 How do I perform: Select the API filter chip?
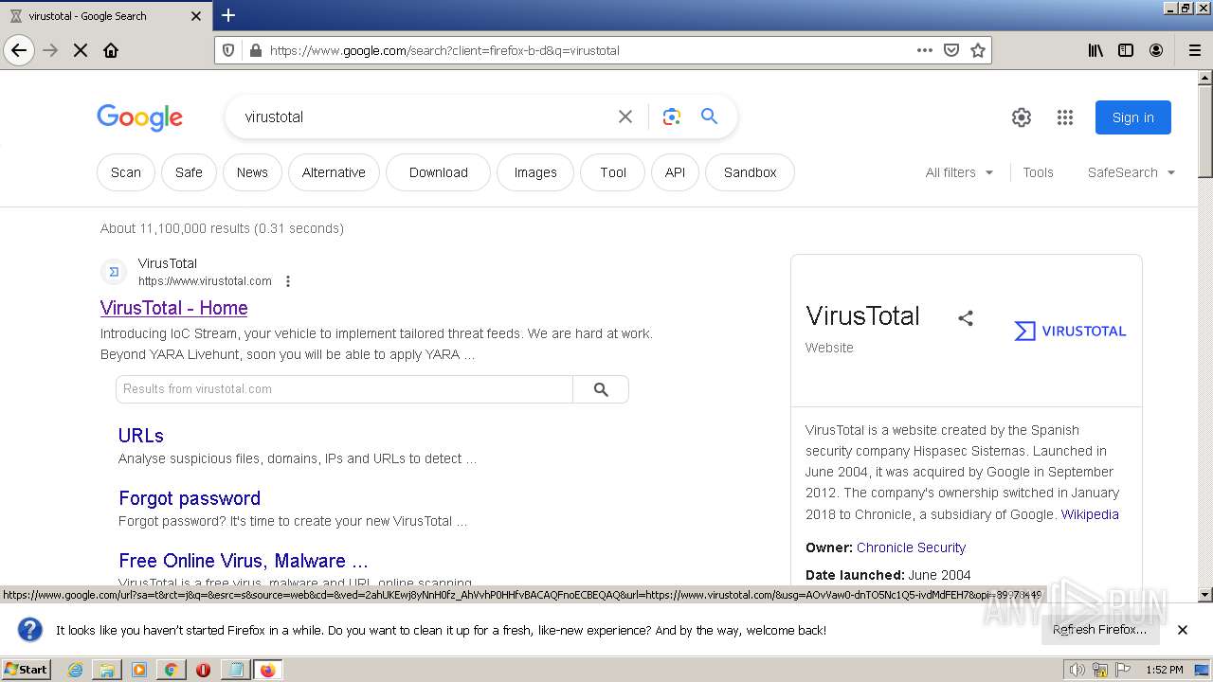click(675, 172)
